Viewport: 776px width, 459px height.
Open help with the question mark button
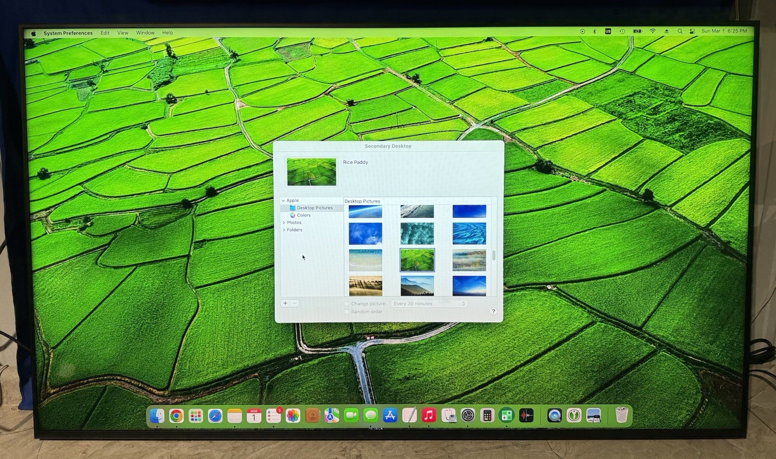click(x=493, y=311)
